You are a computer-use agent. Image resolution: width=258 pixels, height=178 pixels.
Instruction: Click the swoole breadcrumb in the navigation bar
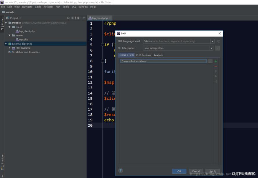[x=8, y=12]
